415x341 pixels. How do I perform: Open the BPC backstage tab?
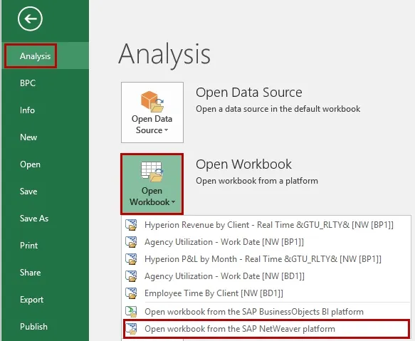pos(28,83)
